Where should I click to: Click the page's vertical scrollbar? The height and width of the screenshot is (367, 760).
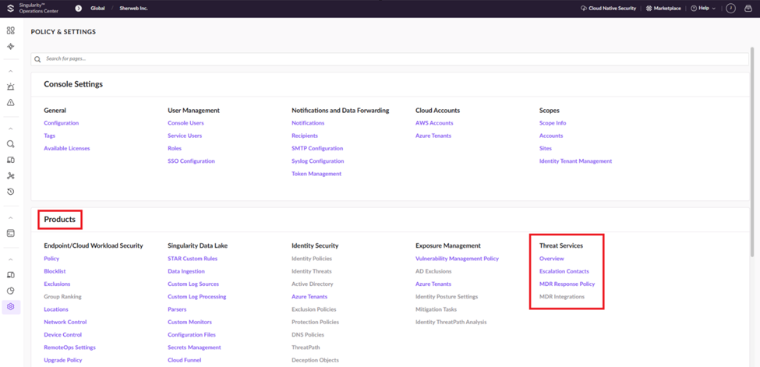[752, 150]
